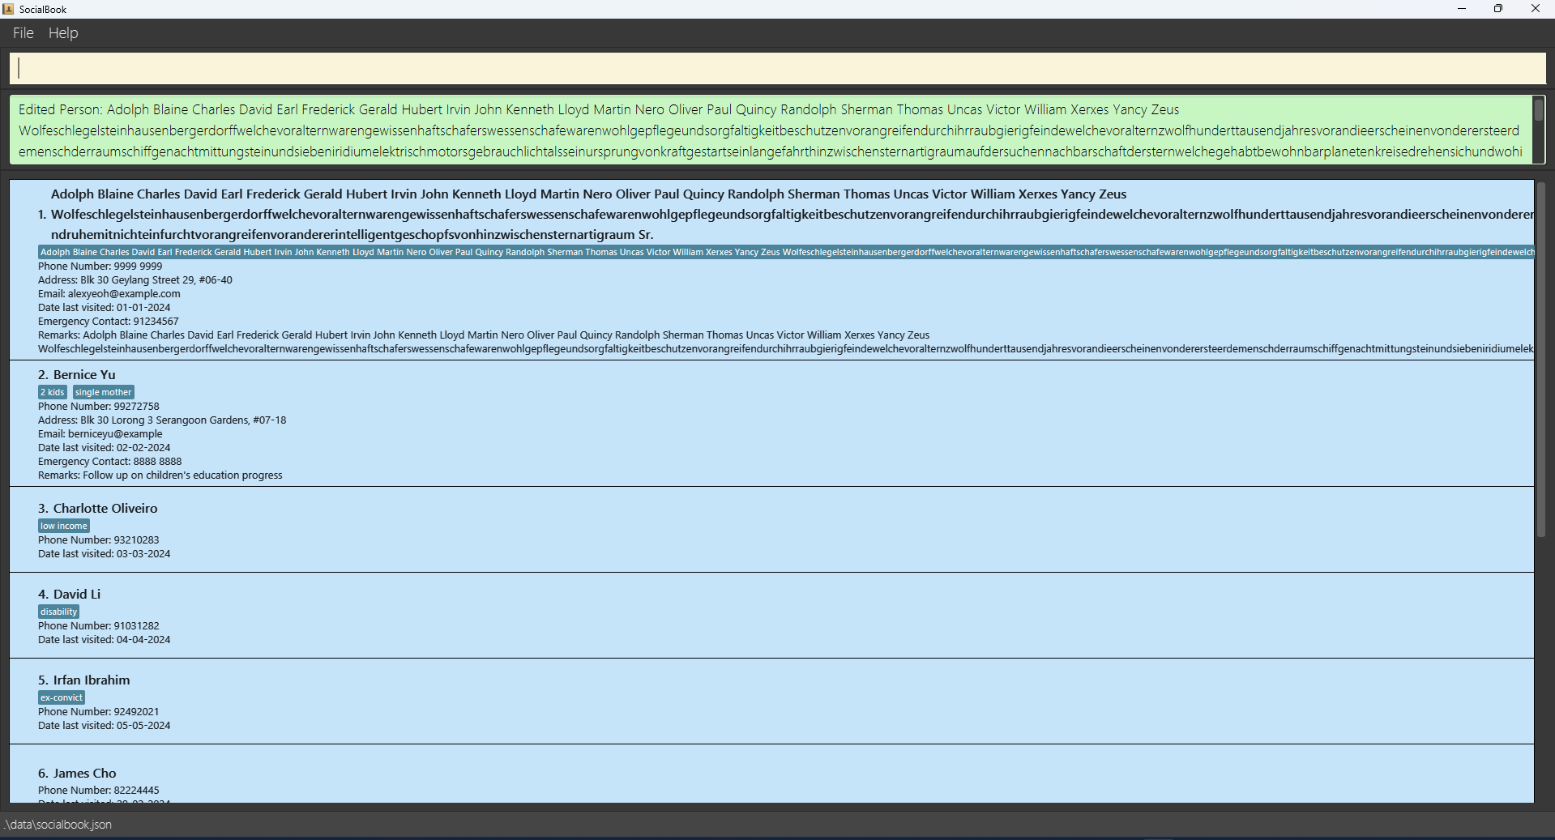Click Irfan's phone number 92492021

99,712
